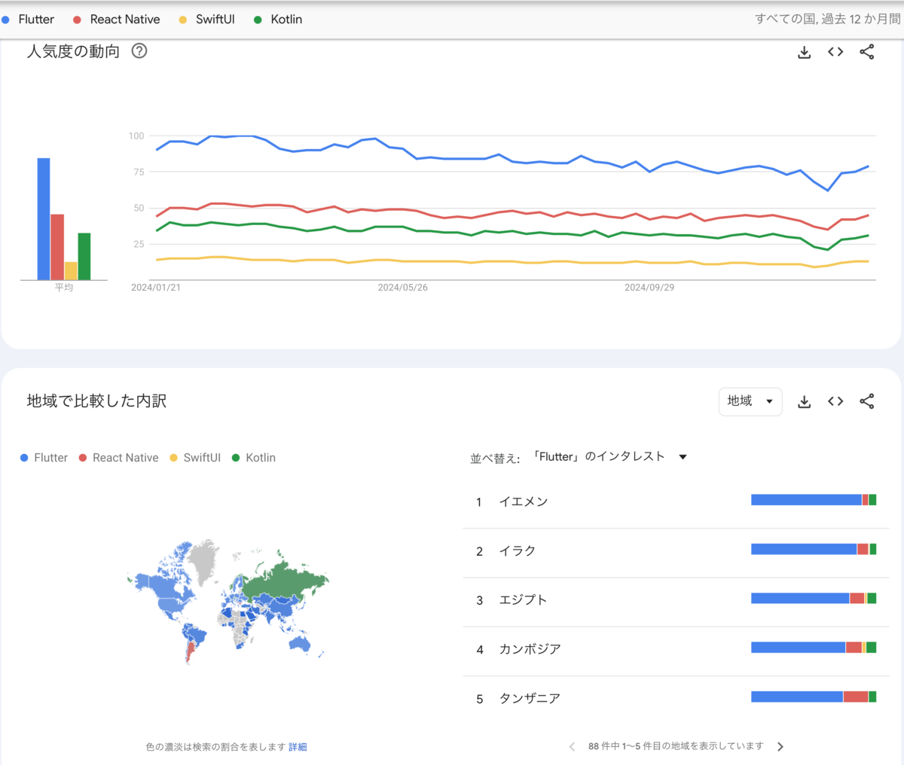Download the regional comparison data

[x=805, y=401]
